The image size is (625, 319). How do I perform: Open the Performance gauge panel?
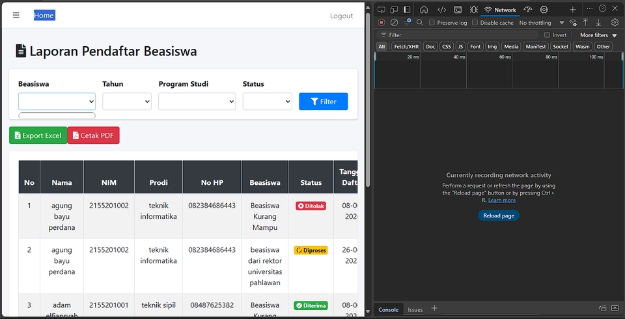[528, 10]
